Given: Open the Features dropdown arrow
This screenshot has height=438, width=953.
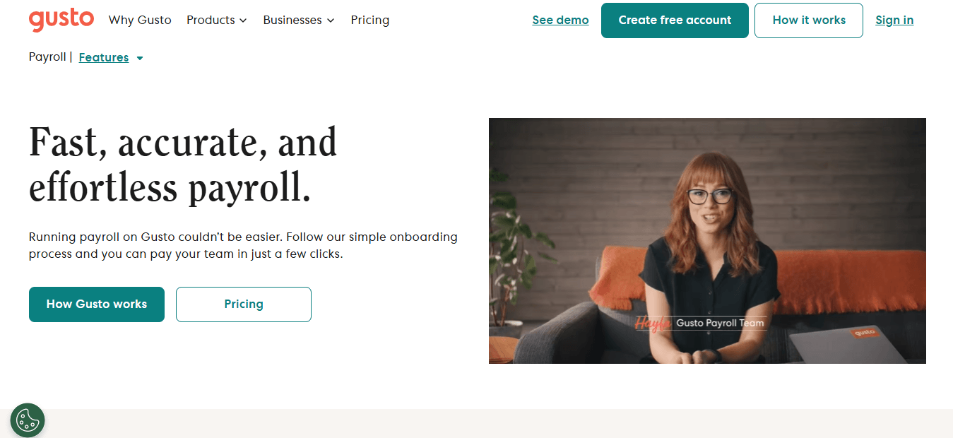Looking at the screenshot, I should (139, 58).
